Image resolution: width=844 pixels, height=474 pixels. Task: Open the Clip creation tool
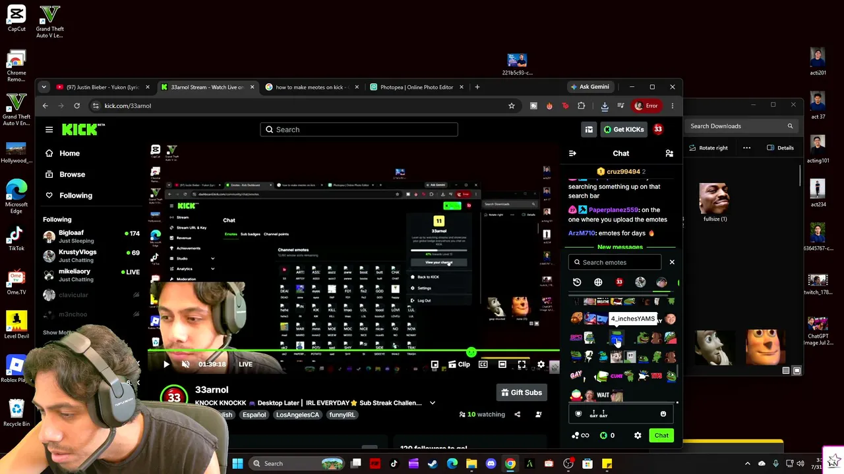coord(459,364)
